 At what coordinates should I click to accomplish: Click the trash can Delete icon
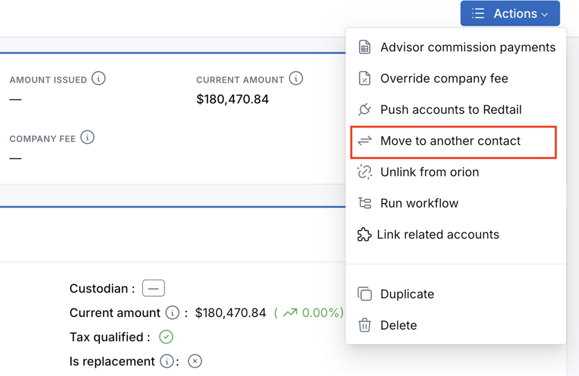click(364, 325)
